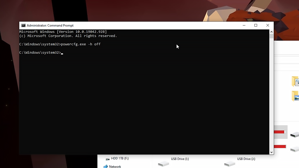
Task: Click the Command Prompt title bar icon
Action: click(x=23, y=25)
